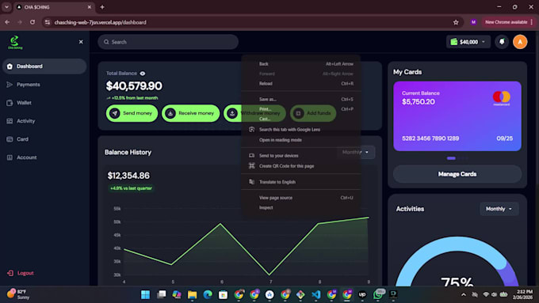Click the card number 5282 3456 7890 1289
The height and width of the screenshot is (303, 539).
coord(430,138)
